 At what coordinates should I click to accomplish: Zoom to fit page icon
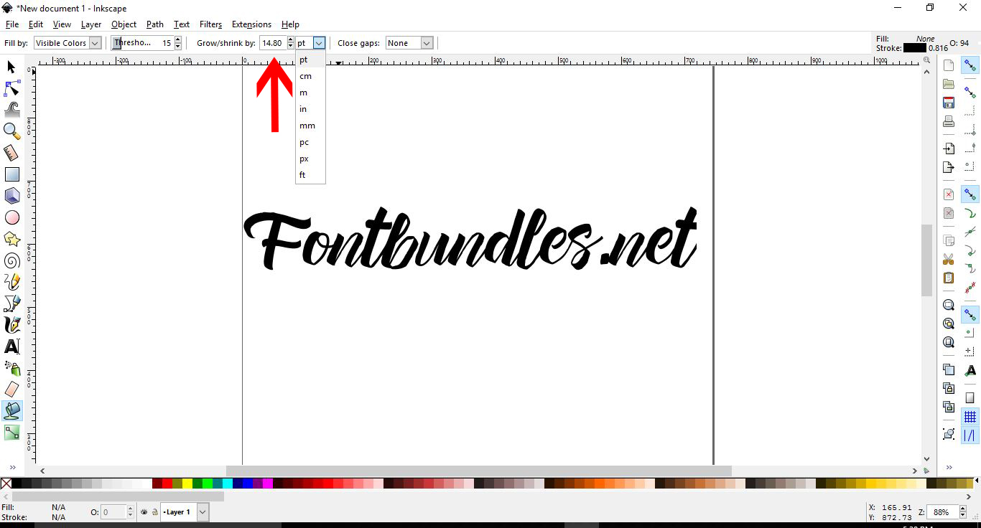tap(949, 342)
